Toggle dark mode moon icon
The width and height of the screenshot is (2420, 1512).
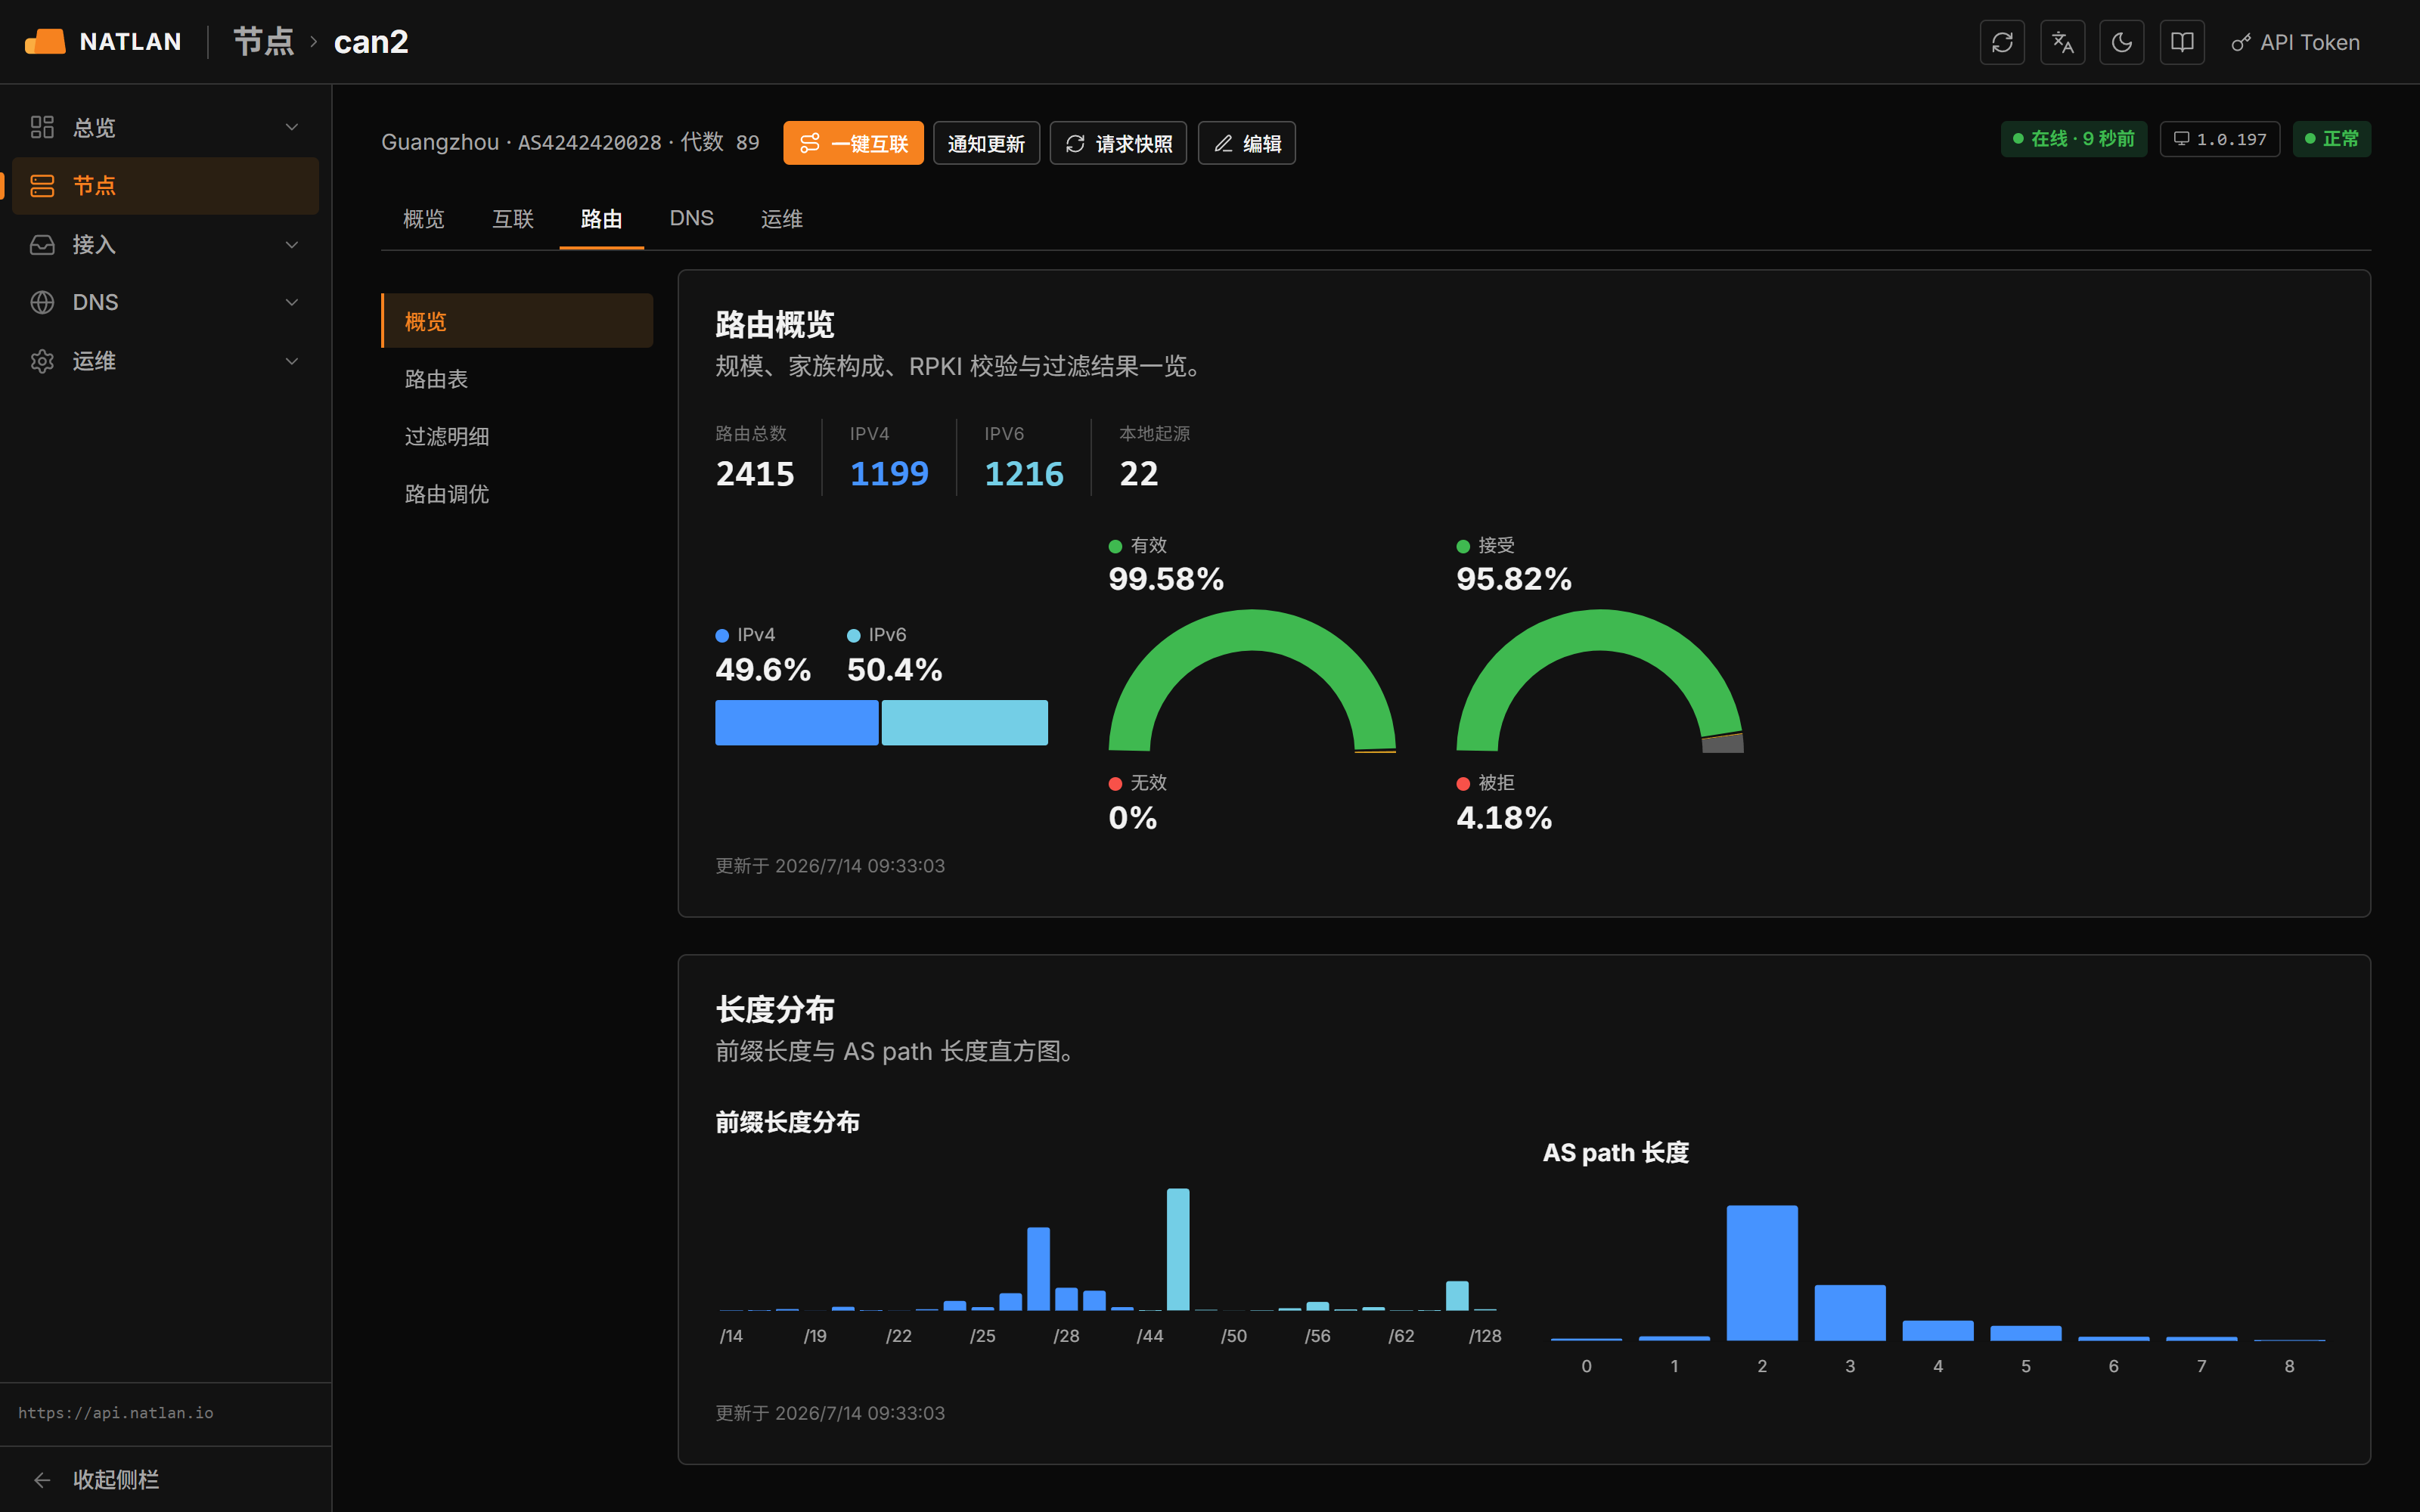click(2122, 42)
